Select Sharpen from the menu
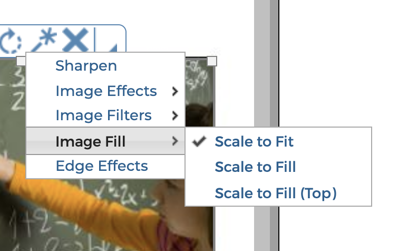The width and height of the screenshot is (408, 251). coord(86,66)
